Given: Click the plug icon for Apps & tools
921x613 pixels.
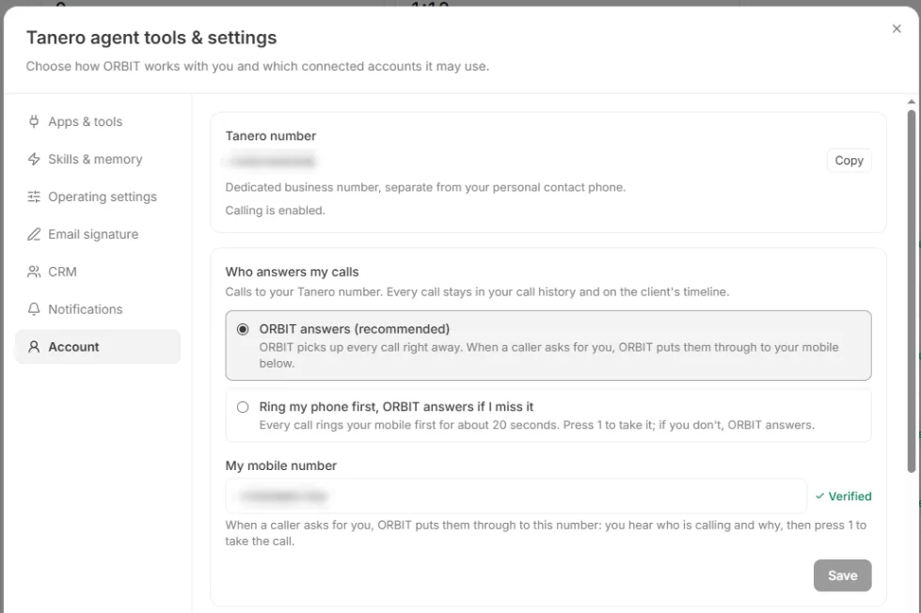Looking at the screenshot, I should point(34,121).
